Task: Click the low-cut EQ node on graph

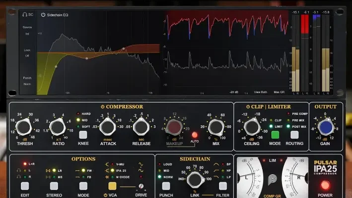Action: [56, 66]
